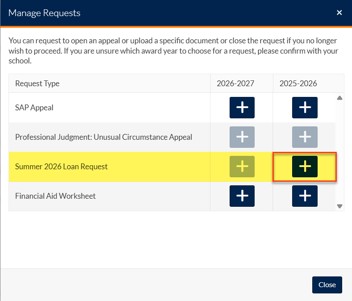Screen dimensions: 352x301
Task: Add Financial Aid Worksheet for 2026-2027
Action: [242, 196]
